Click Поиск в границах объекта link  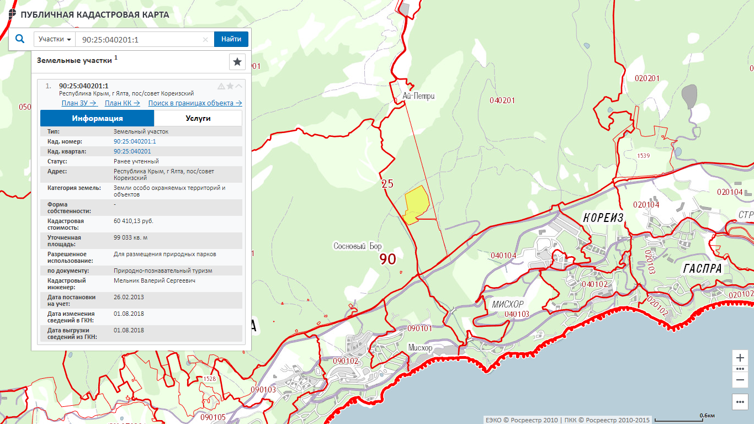click(x=195, y=103)
